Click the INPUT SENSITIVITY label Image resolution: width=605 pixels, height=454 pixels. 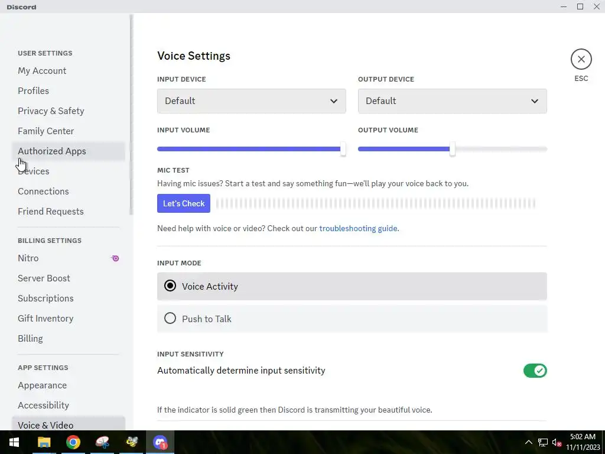tap(190, 354)
